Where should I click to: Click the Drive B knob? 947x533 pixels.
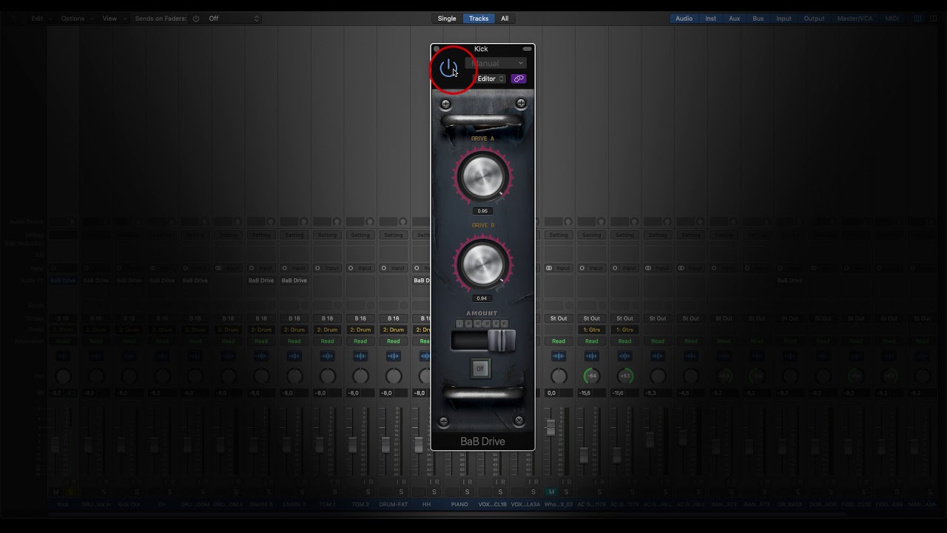(x=483, y=264)
